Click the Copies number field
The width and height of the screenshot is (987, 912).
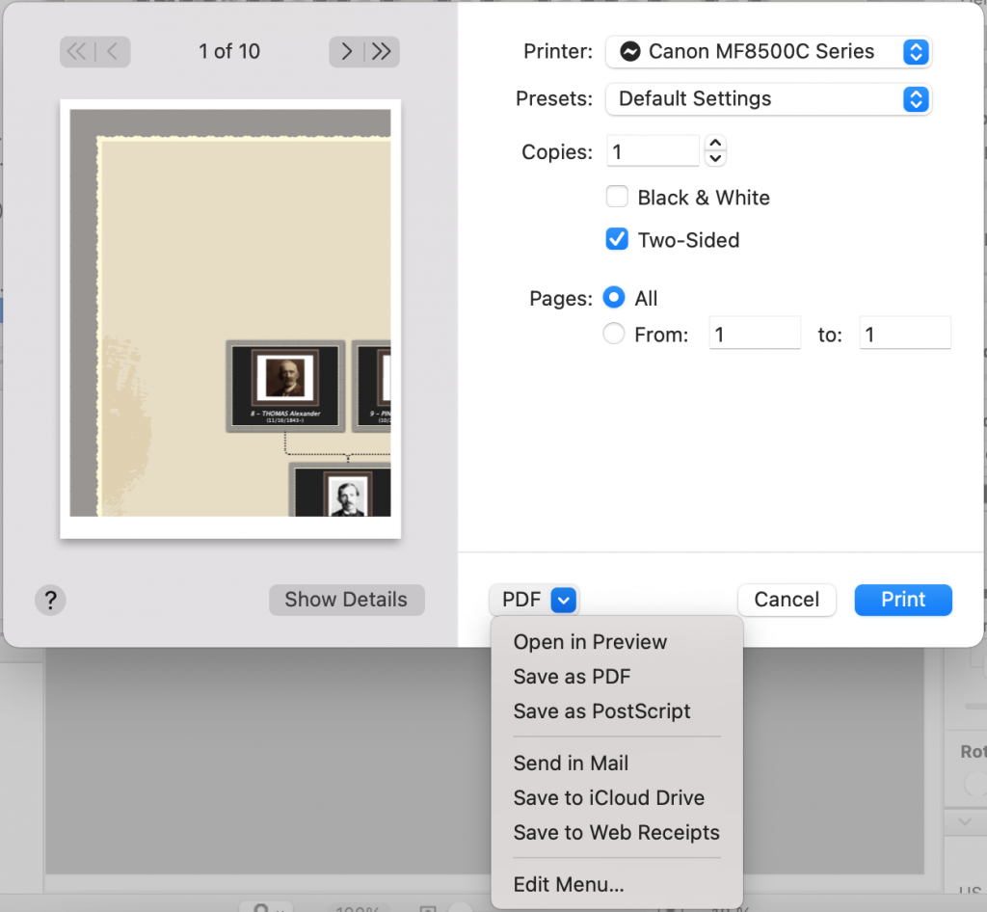pyautogui.click(x=653, y=152)
